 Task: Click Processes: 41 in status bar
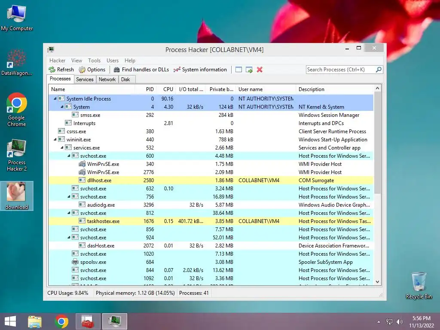194,293
